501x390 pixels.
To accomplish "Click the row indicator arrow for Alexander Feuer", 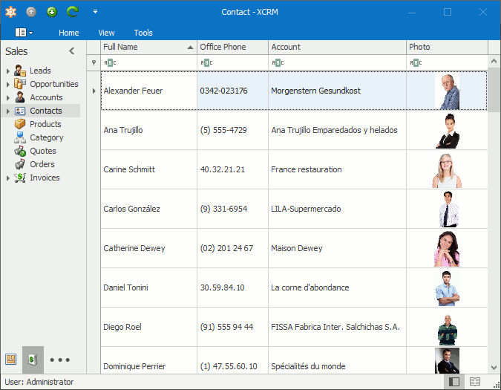I will pos(94,91).
